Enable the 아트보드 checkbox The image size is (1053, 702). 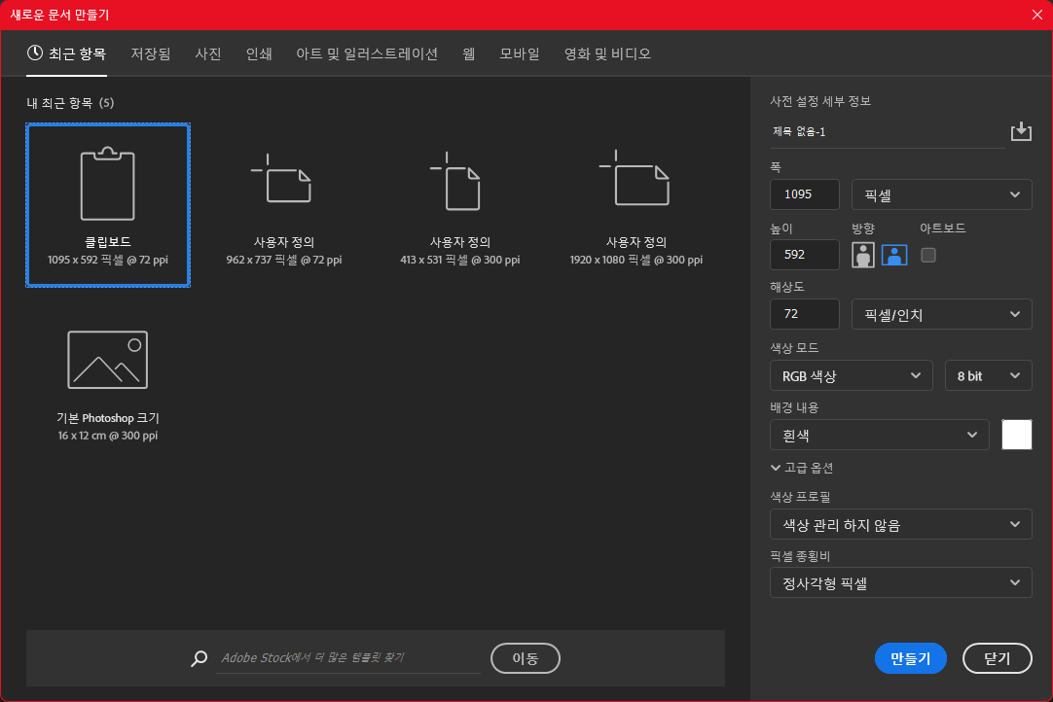[928, 255]
